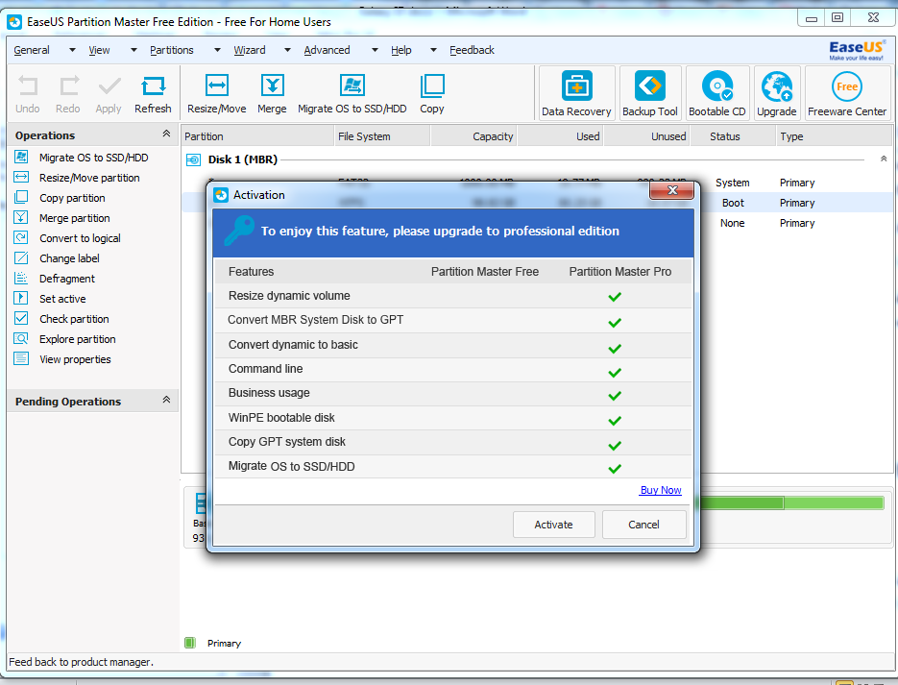Open the Partitions menu
Viewport: 898px width, 685px height.
pos(172,50)
